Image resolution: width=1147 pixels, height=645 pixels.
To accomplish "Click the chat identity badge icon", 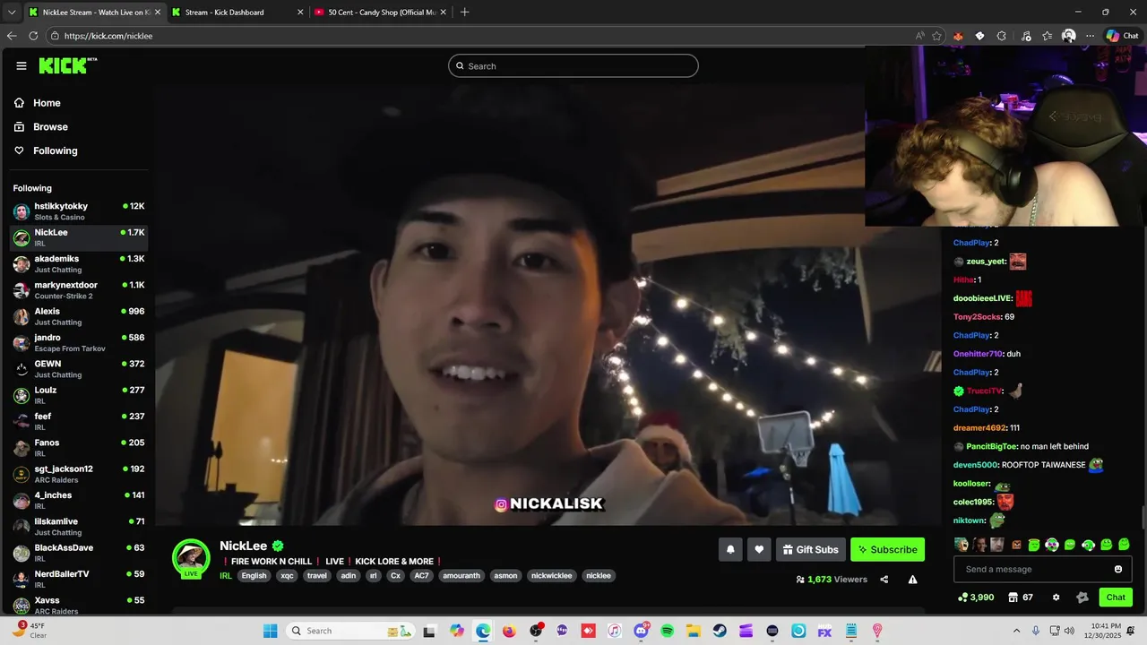I will point(1082,597).
